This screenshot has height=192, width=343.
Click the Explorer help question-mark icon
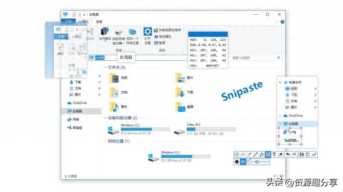click(282, 22)
